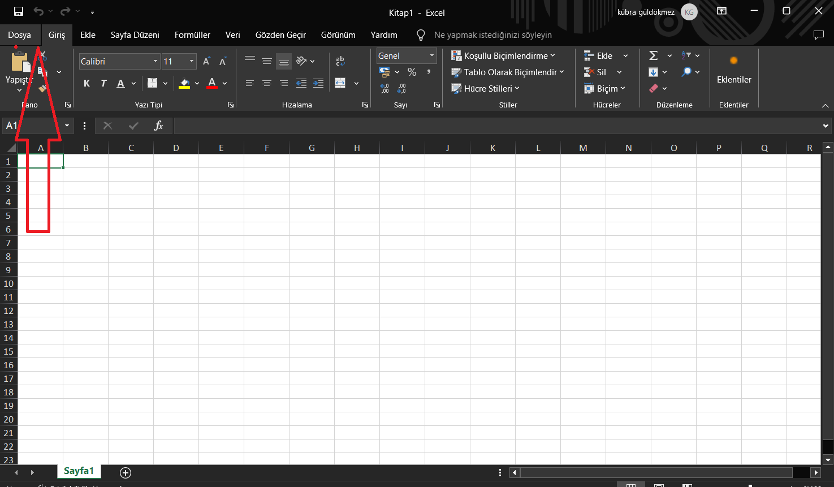Insert a function with the fx icon
The height and width of the screenshot is (487, 834).
[x=157, y=126]
